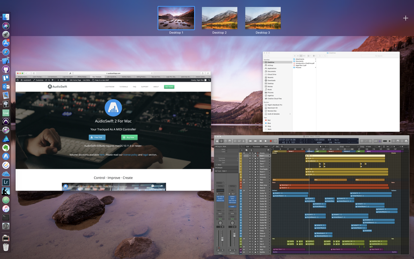This screenshot has height=259, width=414.
Task: Expand the Perc track stack in Logic
Action: (x=244, y=180)
